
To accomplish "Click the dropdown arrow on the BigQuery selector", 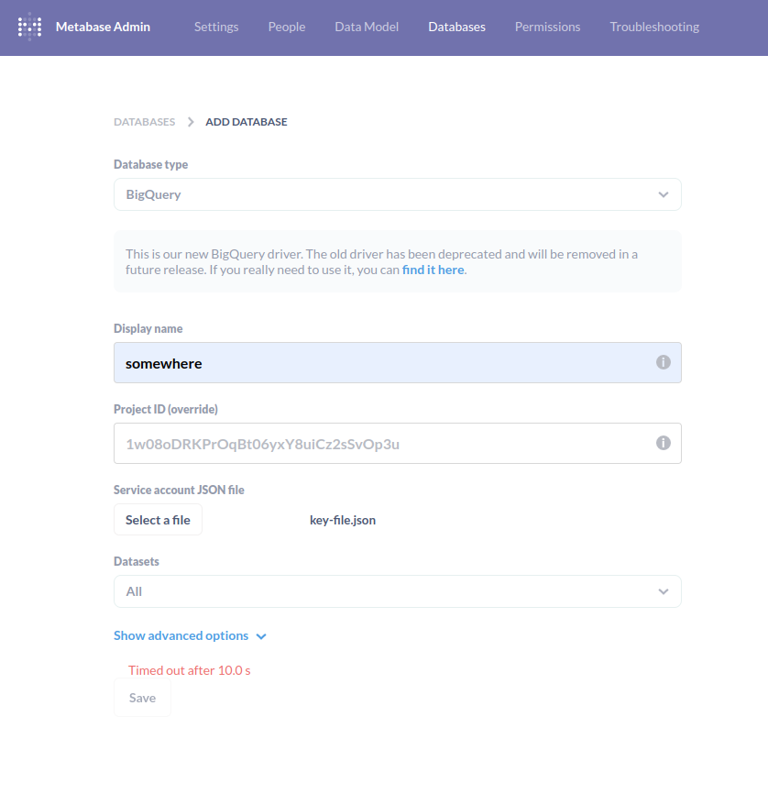I will tap(663, 194).
